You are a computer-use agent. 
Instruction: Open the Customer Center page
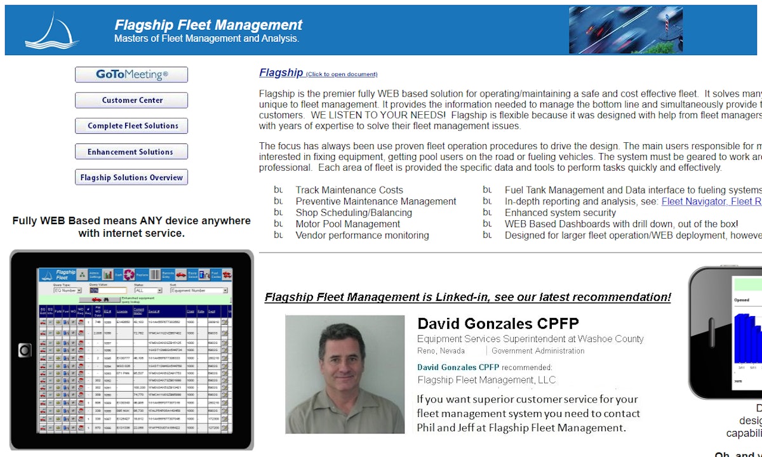131,100
